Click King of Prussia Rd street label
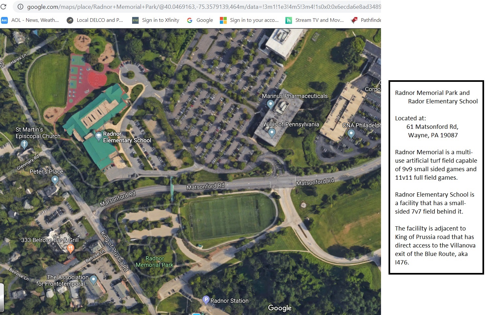Image resolution: width=489 pixels, height=315 pixels. [x=115, y=251]
